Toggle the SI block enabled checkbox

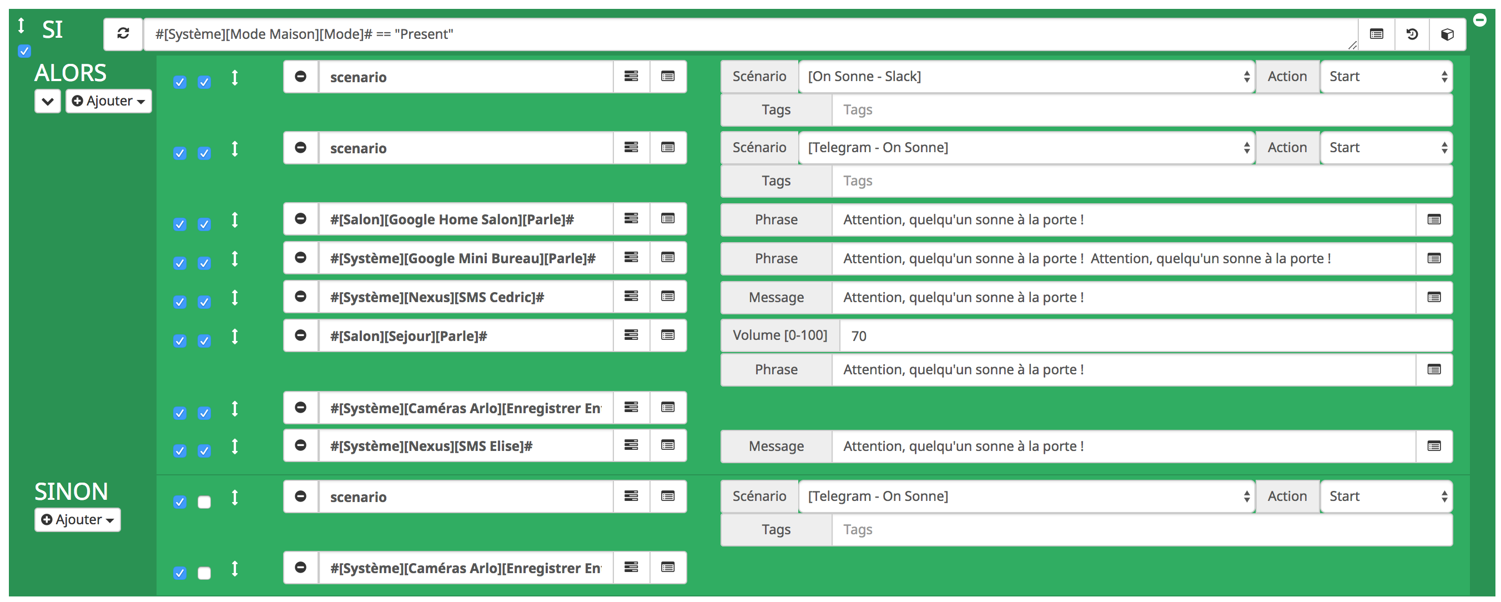pos(24,51)
